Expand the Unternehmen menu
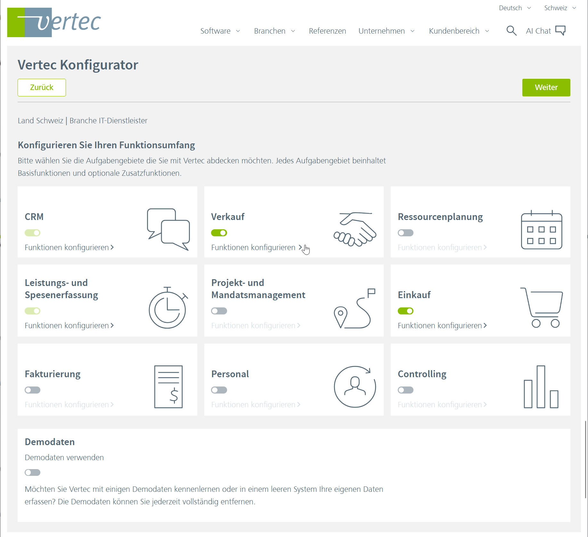The image size is (588, 537). (x=387, y=31)
